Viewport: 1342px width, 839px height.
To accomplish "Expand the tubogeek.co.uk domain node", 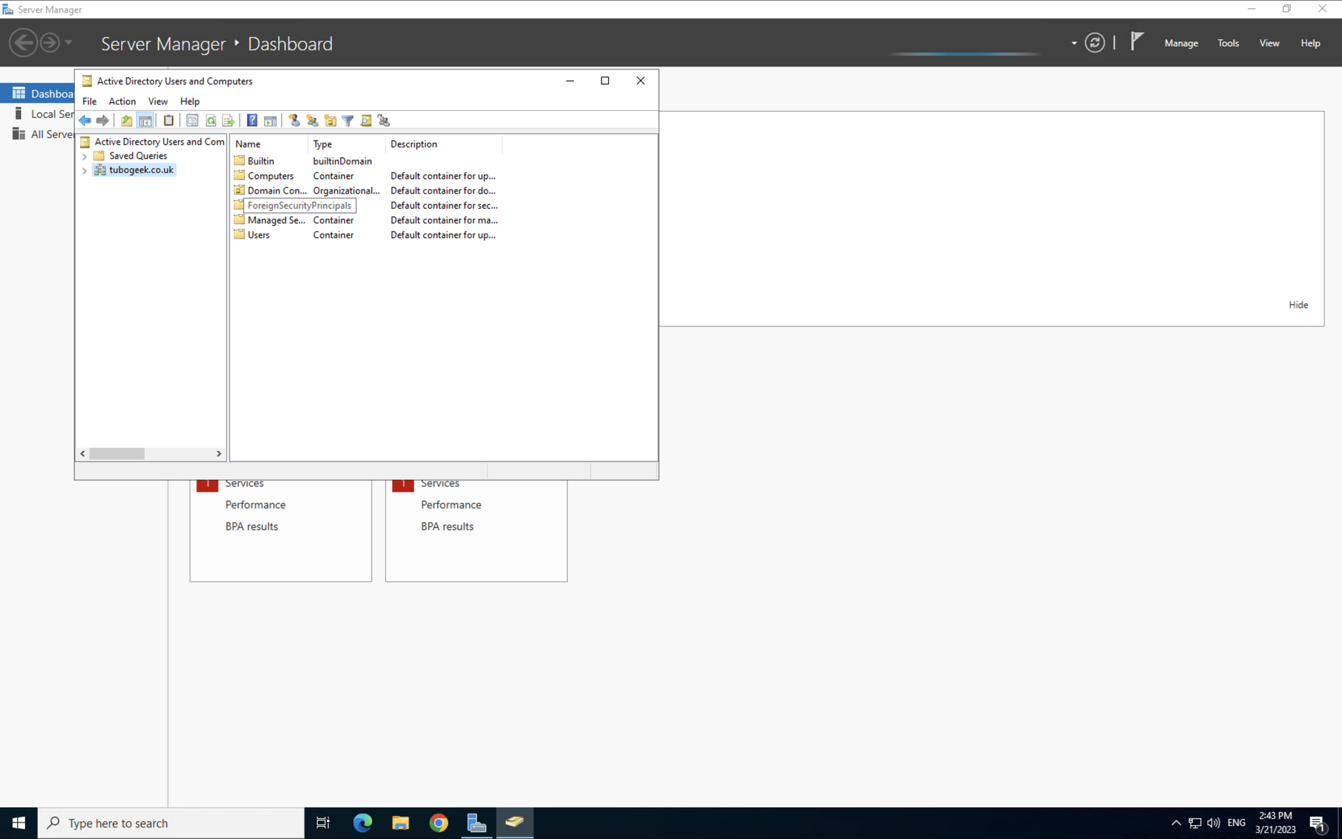I will pyautogui.click(x=85, y=170).
